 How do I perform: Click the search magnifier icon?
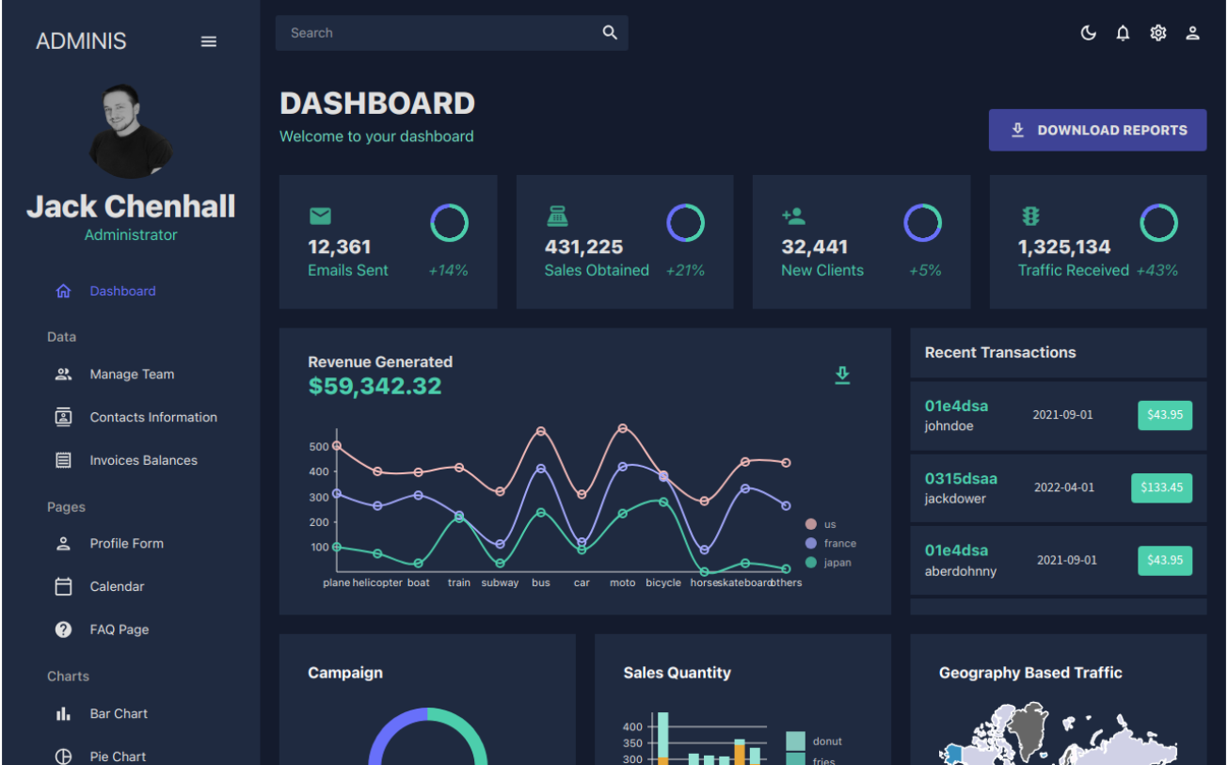pos(610,33)
